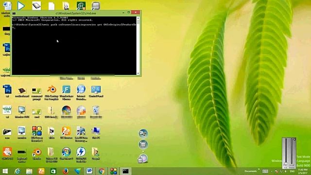
Task: Select the user folder icon beside the lightning-bolt shortcut
Action: point(96,154)
